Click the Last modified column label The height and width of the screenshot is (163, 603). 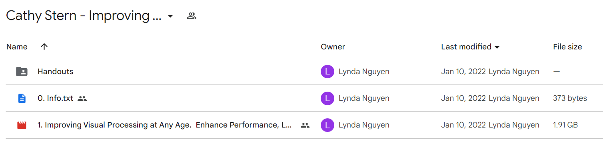(x=466, y=47)
